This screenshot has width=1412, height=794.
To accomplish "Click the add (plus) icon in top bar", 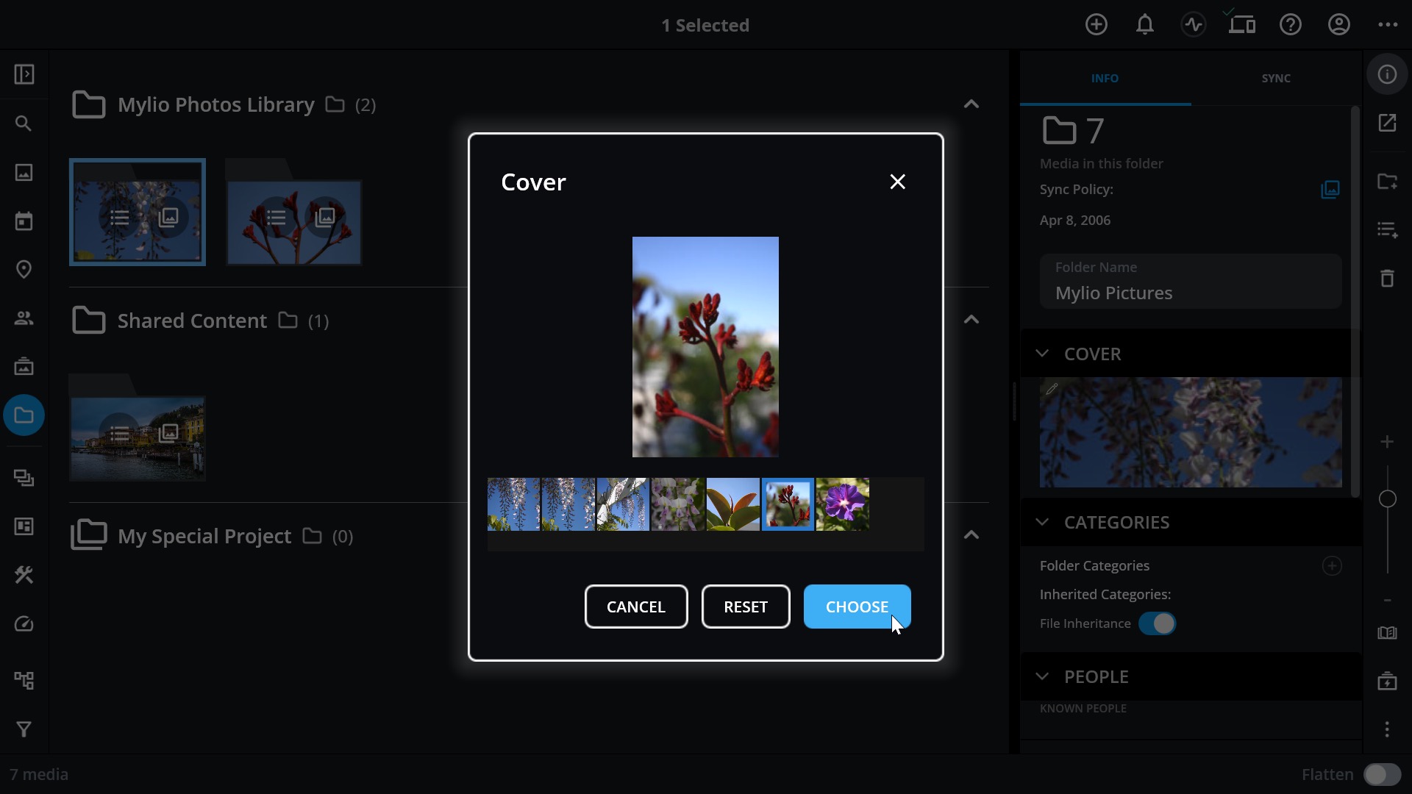I will [1097, 25].
